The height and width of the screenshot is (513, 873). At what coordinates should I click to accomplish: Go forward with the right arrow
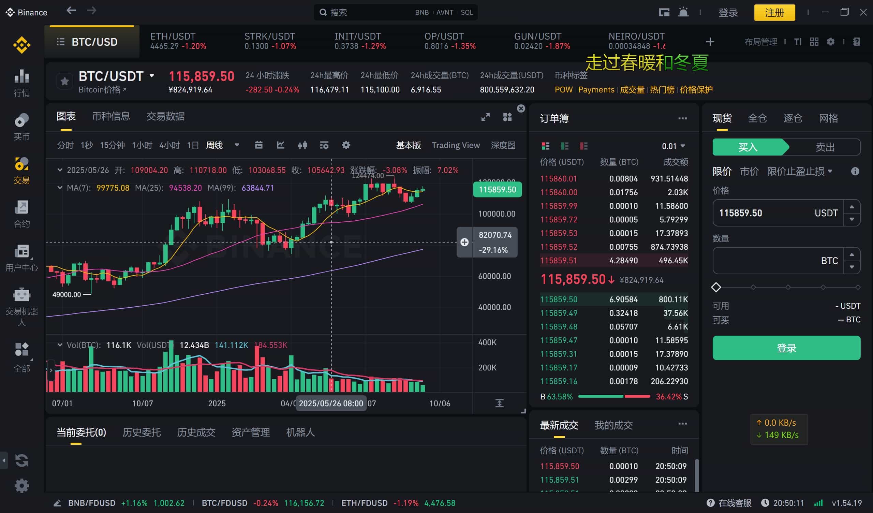pos(91,10)
